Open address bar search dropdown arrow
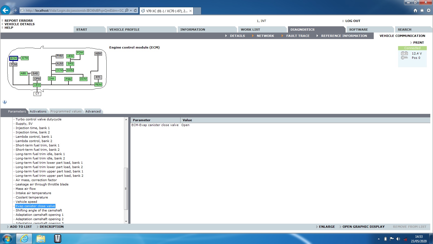Viewport: 433px width, 244px height. (x=131, y=11)
